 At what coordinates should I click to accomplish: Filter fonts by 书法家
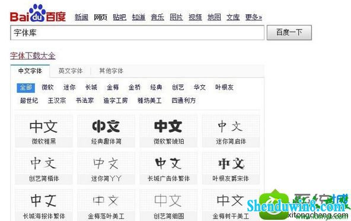point(85,100)
